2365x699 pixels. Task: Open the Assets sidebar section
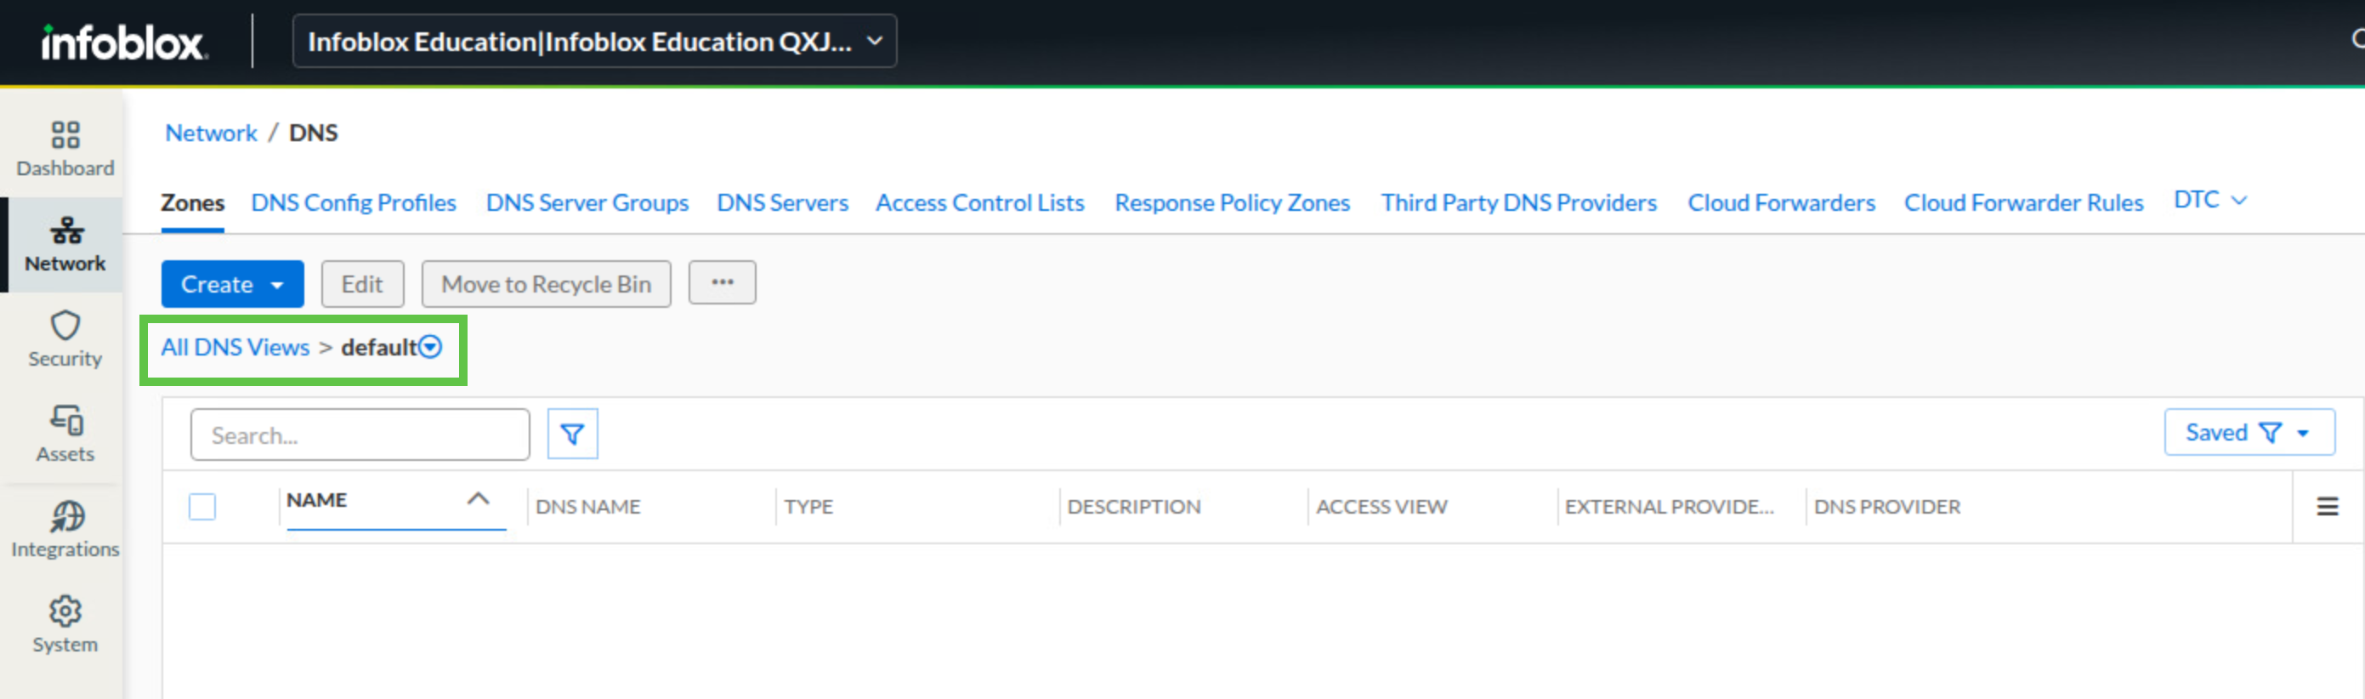[65, 435]
